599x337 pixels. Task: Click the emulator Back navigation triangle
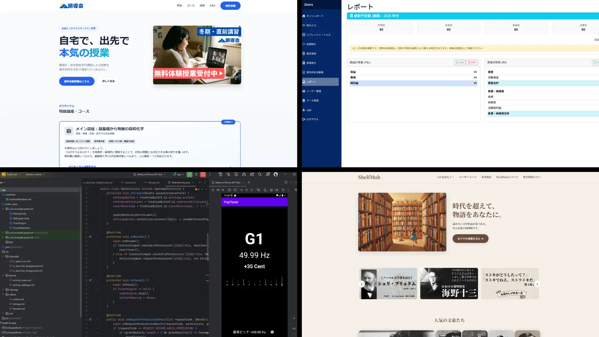click(x=241, y=190)
